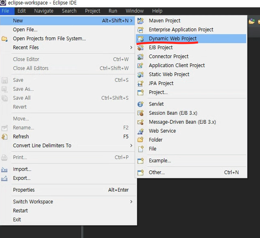The height and width of the screenshot is (238, 260).
Task: Select Session Bean (EJB 3.x)
Action: (191, 113)
